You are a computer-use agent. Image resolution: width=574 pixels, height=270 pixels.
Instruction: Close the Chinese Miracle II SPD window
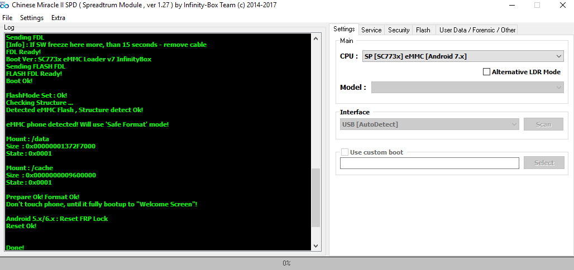[x=563, y=5]
